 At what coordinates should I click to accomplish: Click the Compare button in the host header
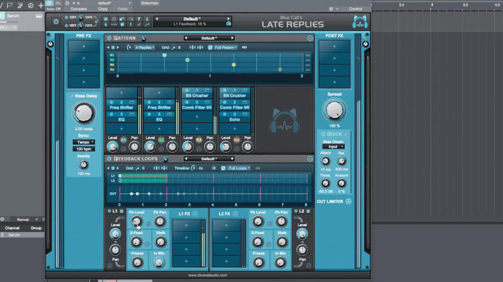(79, 9)
